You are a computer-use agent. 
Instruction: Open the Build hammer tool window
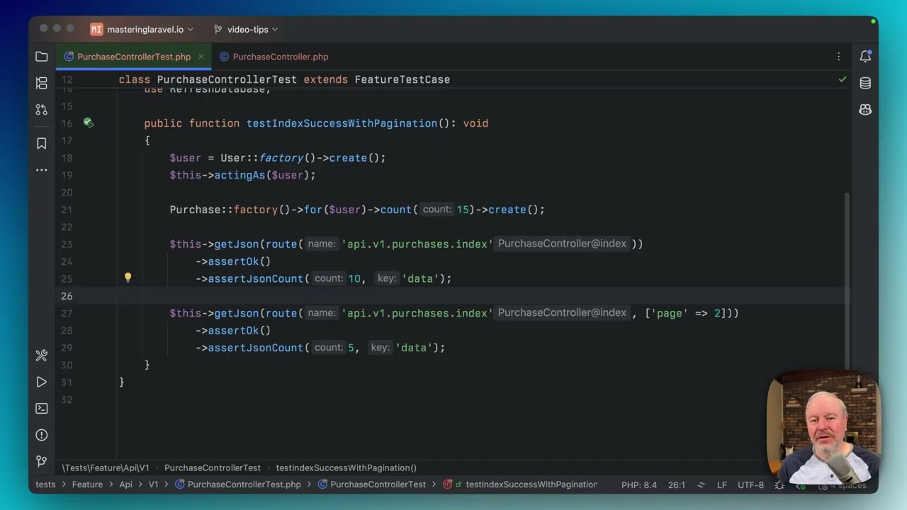point(42,356)
